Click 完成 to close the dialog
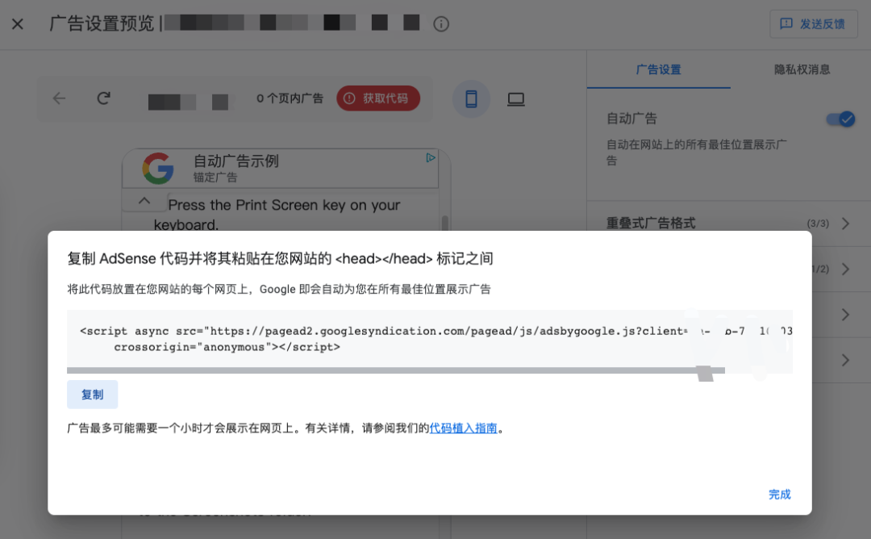 (779, 494)
